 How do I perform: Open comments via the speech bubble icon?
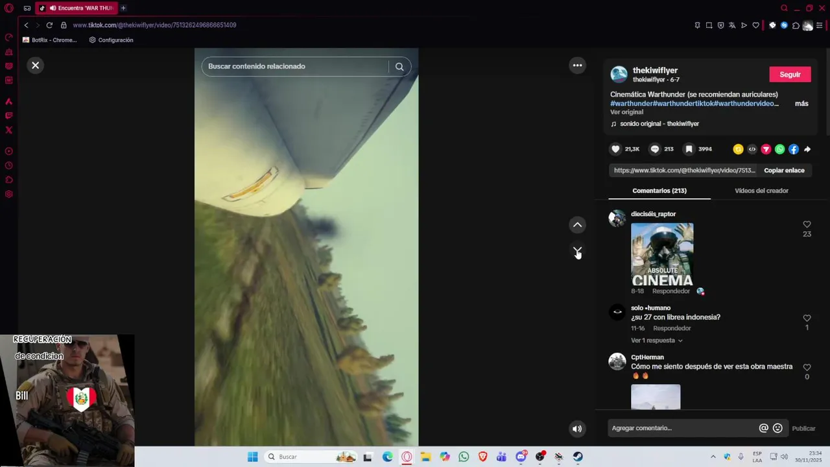point(655,149)
